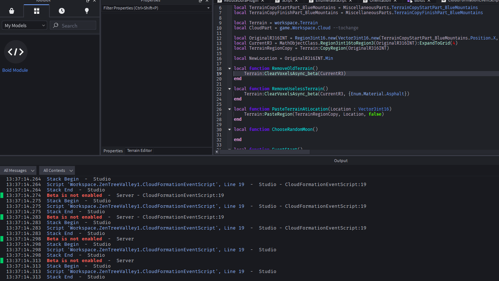Click the RemoveOldTerrain function name
499x281 pixels.
292,69
